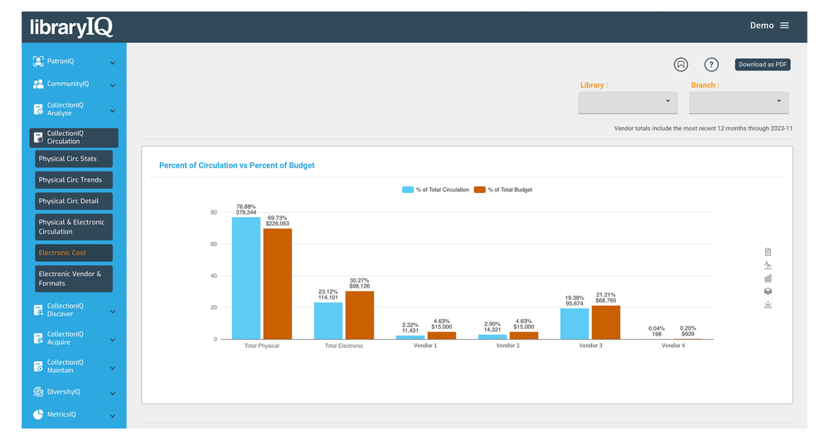Click the MetricsIQ pie chart icon

click(x=38, y=414)
